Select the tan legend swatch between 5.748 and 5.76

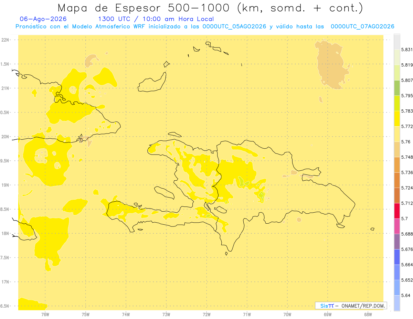pos(397,149)
